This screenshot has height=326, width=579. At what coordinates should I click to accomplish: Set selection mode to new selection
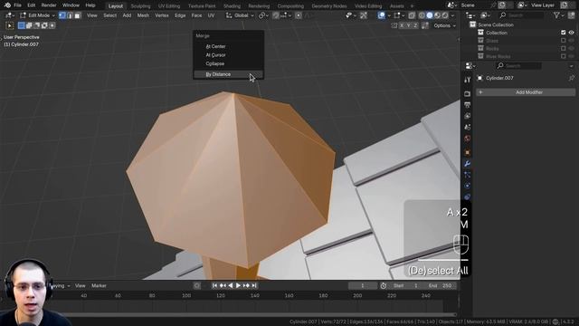coord(22,25)
